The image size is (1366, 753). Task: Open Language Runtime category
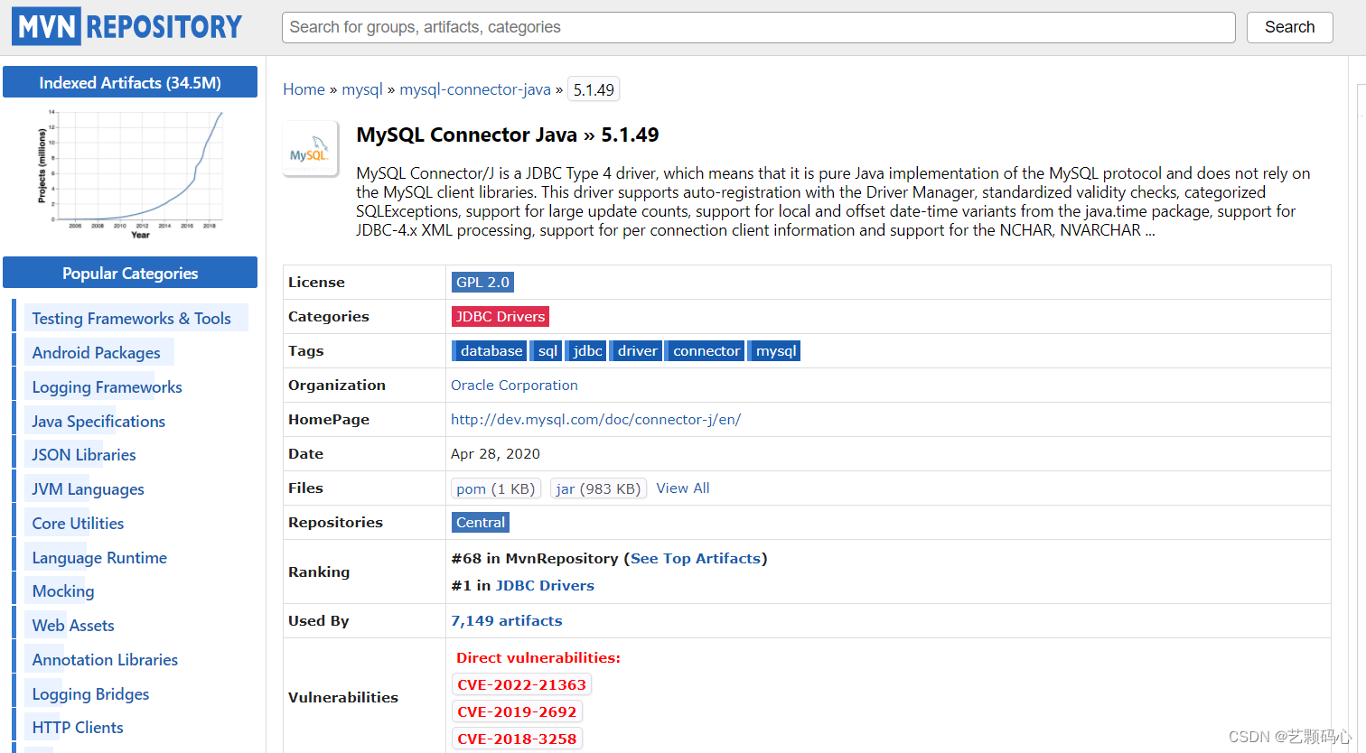(99, 557)
